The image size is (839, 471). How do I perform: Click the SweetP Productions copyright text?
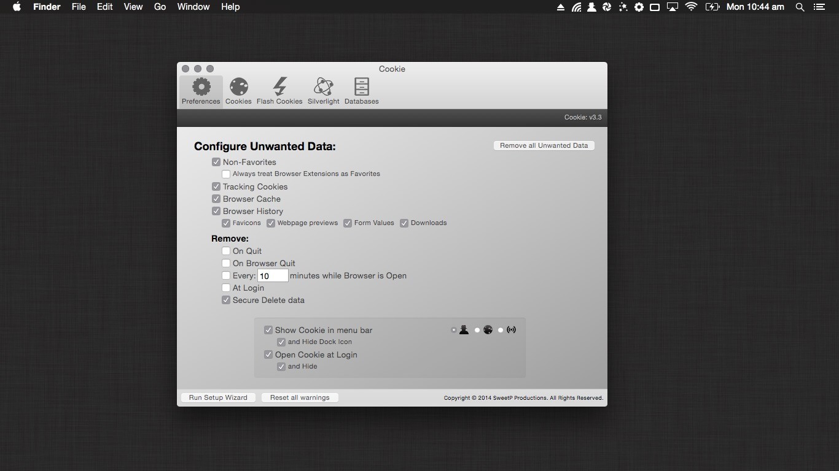coord(523,398)
